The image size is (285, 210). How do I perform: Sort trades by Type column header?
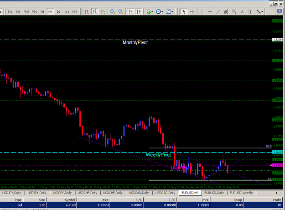point(11,200)
